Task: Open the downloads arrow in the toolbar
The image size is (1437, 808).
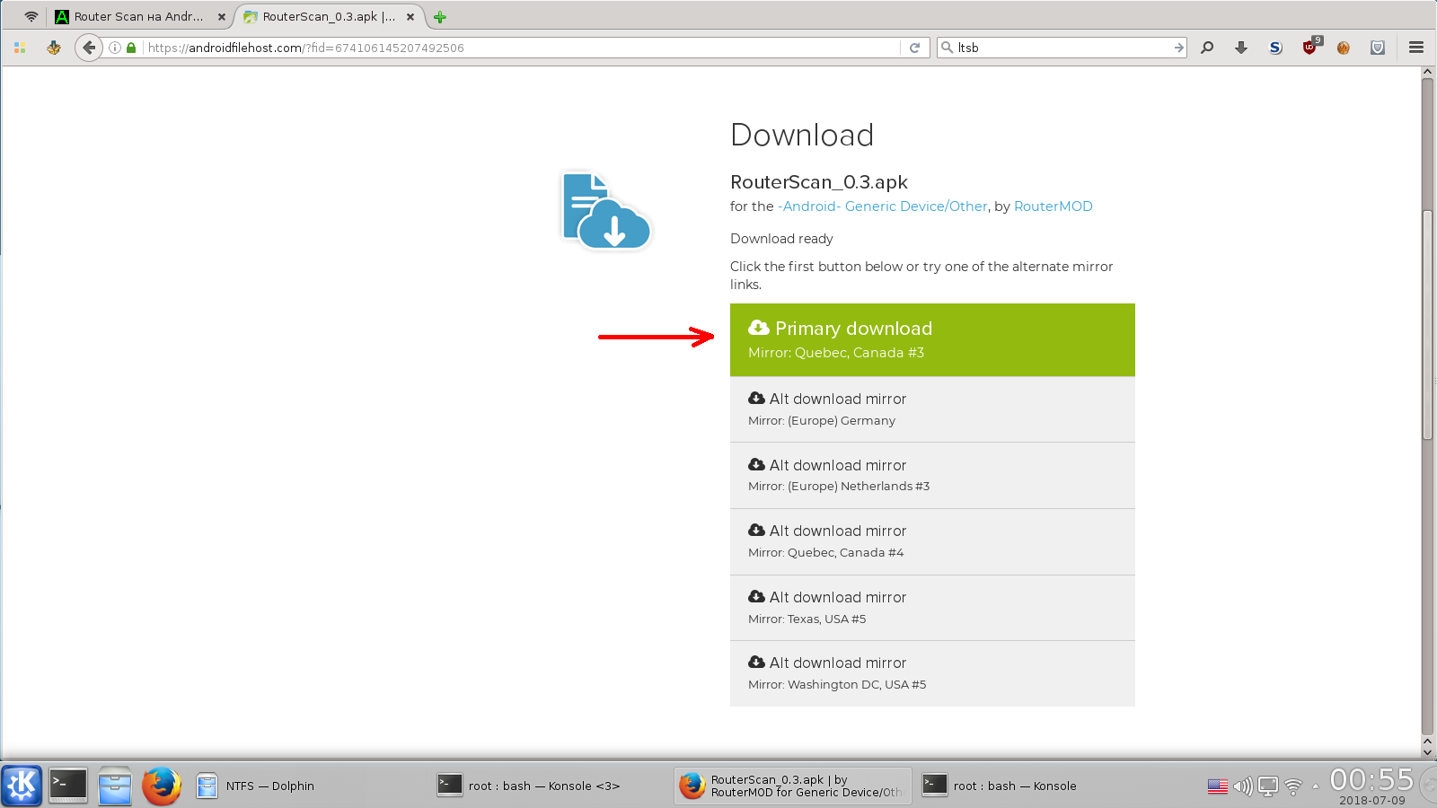Action: point(1241,48)
